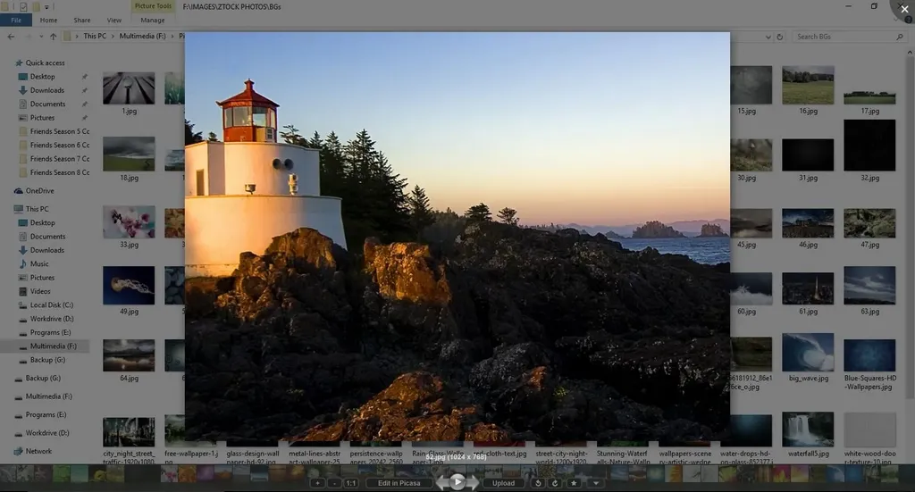Go to the previous photo arrow

442,482
